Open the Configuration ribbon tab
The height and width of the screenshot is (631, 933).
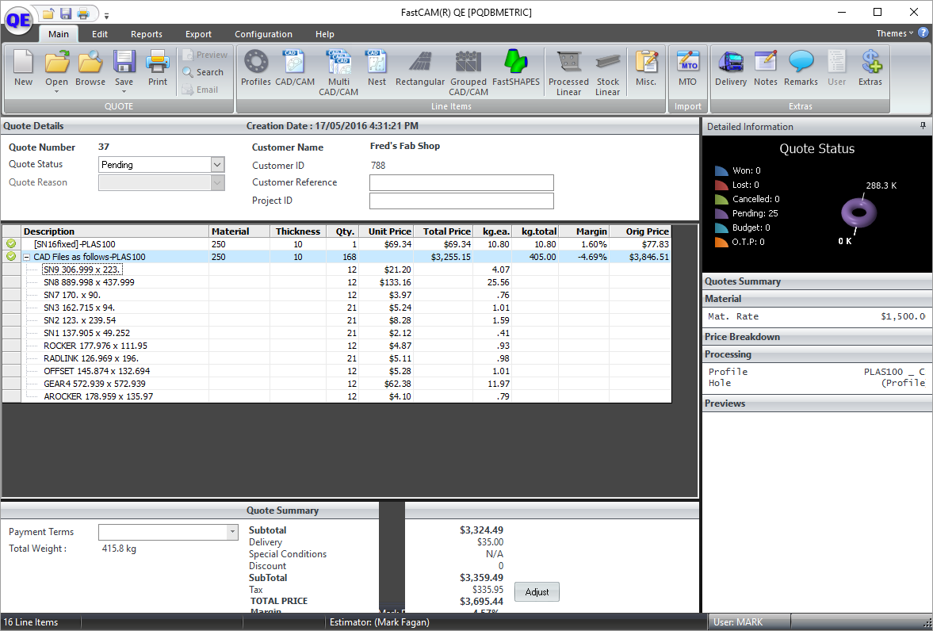(x=264, y=34)
